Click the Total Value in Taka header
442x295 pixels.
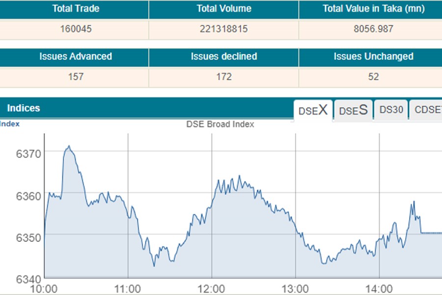coord(374,9)
